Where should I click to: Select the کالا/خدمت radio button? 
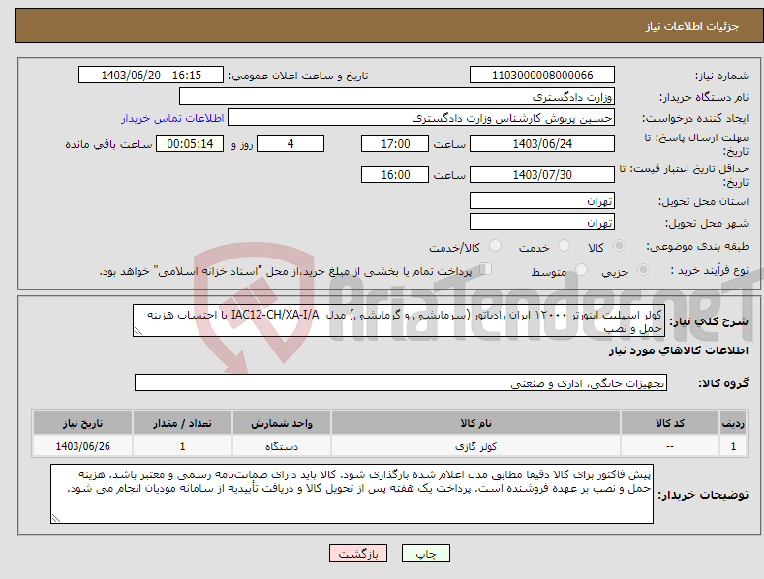(x=495, y=246)
